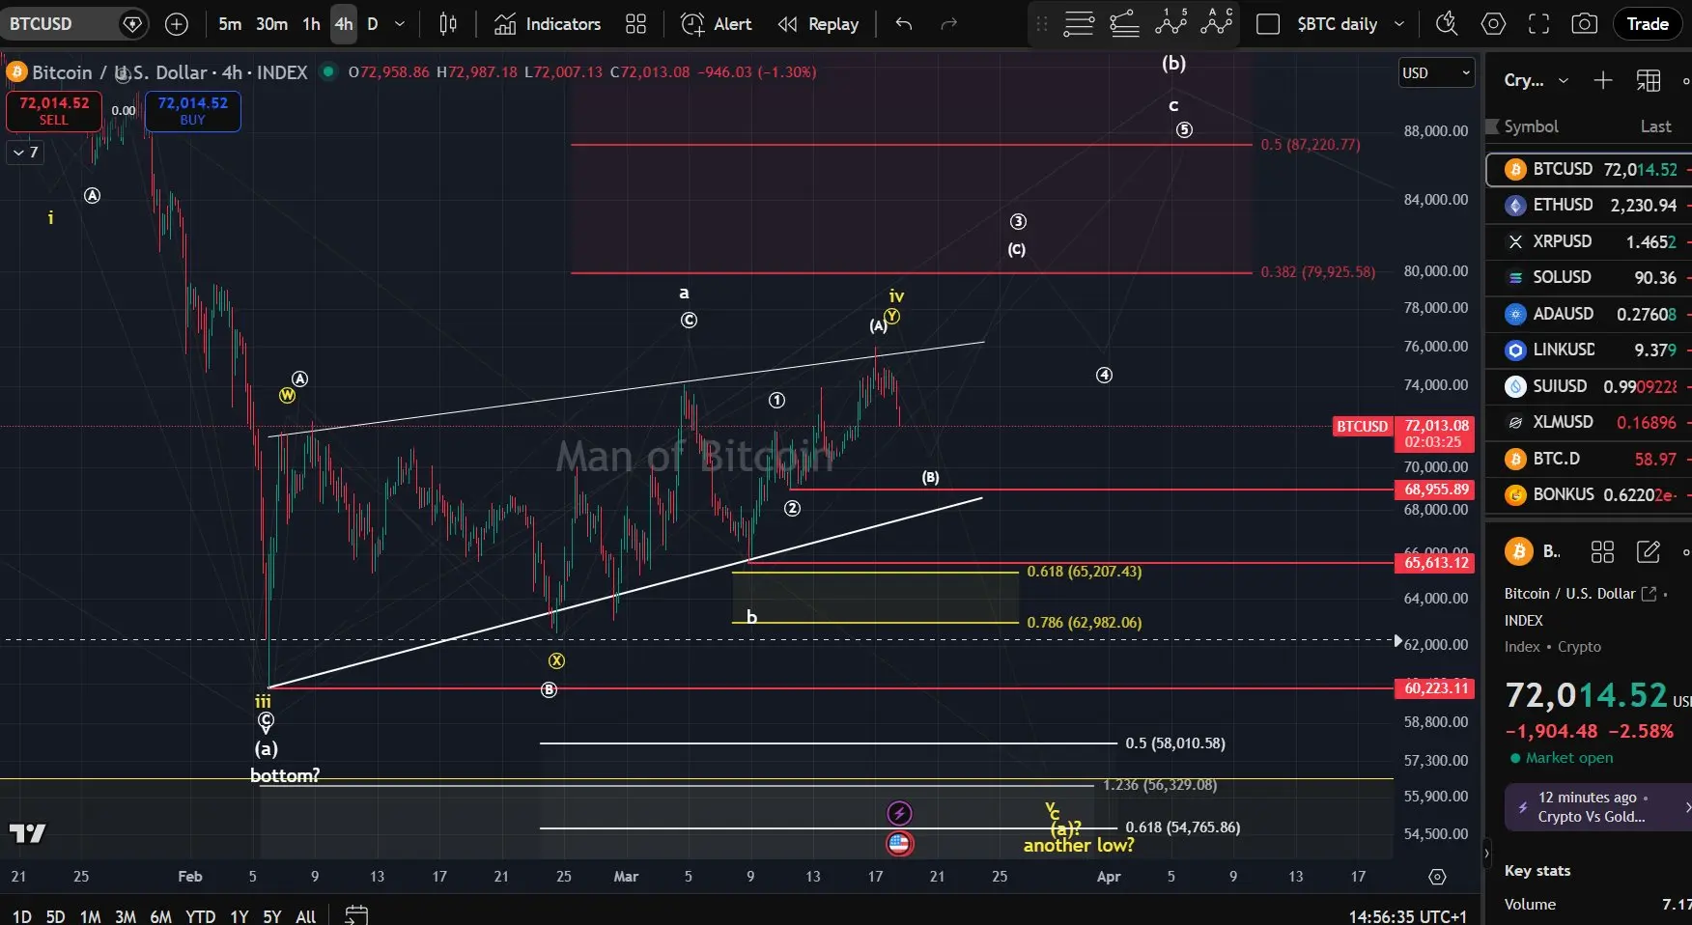Click the lightning event marker on the chart
1692x925 pixels.
tap(899, 813)
